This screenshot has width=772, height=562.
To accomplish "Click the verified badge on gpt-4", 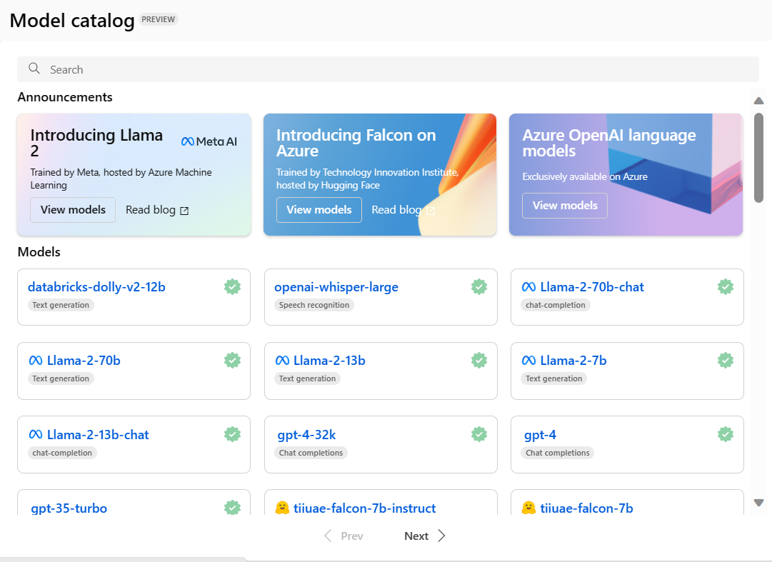I will (x=726, y=434).
